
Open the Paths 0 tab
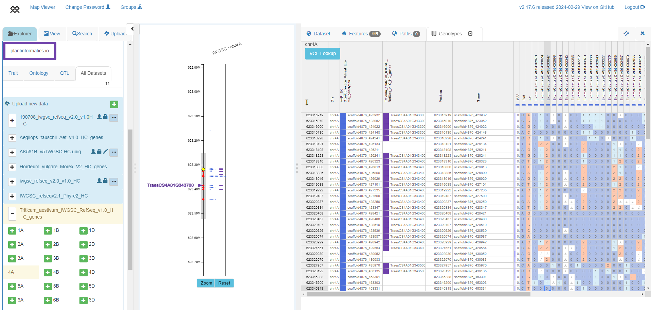click(406, 34)
